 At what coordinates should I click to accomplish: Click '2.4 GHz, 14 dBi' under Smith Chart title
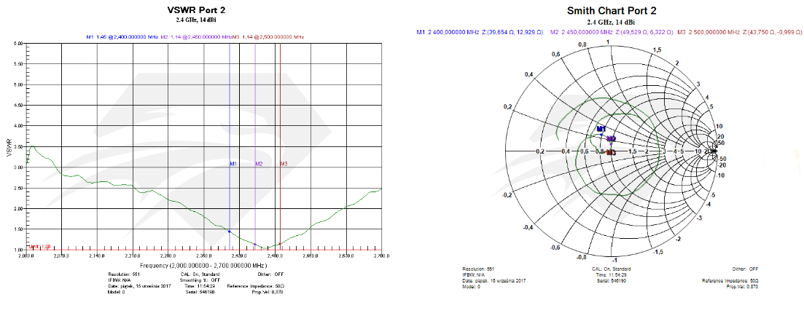coord(611,22)
